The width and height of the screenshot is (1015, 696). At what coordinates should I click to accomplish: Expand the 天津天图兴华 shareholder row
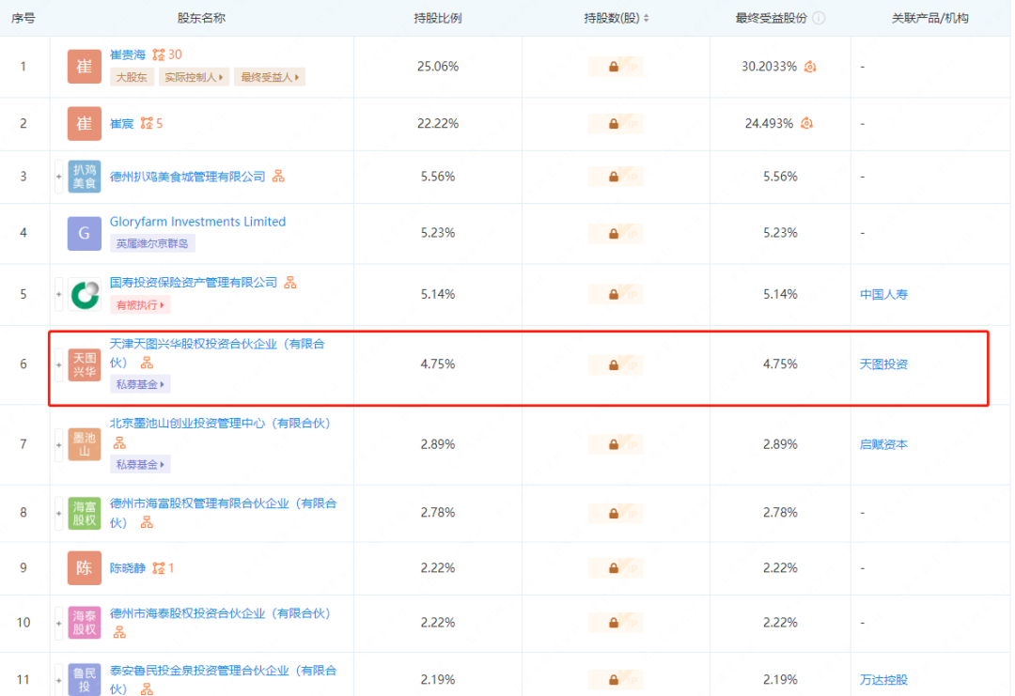59,364
